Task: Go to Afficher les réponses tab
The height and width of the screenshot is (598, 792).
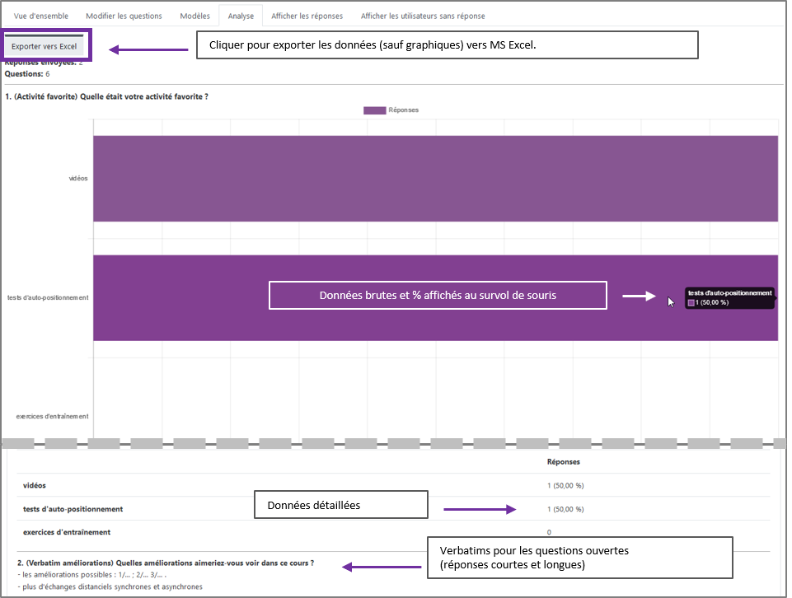Action: pyautogui.click(x=307, y=16)
